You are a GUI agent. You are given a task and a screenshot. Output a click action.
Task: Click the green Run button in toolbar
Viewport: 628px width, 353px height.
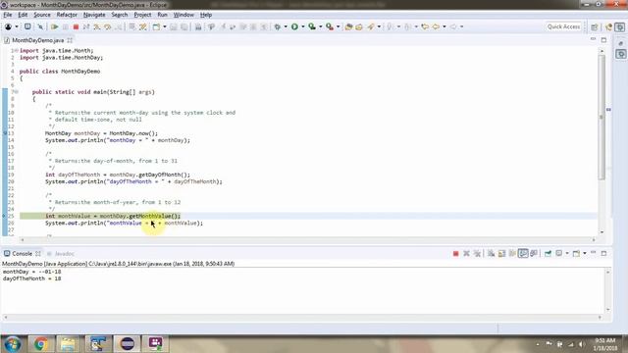(294, 26)
